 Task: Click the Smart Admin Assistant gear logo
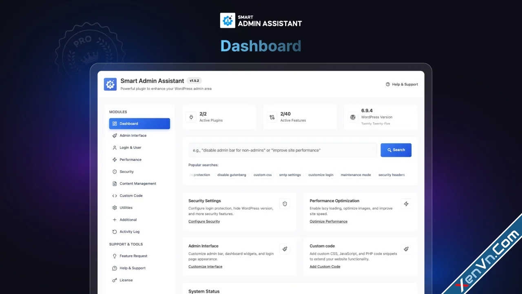click(x=110, y=84)
